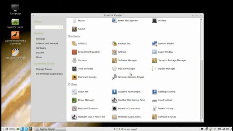Open the Menu button on the taskbar
Viewport: 233px width, 131px height.
pyautogui.click(x=10, y=129)
